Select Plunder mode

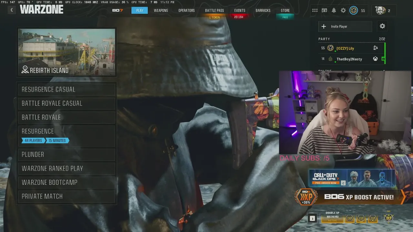66,155
